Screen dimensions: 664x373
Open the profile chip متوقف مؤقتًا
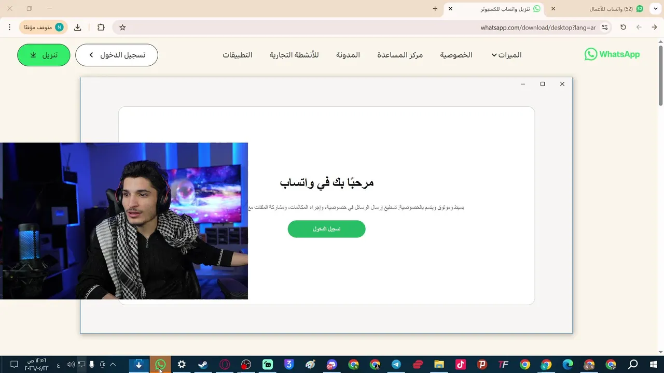click(x=44, y=27)
